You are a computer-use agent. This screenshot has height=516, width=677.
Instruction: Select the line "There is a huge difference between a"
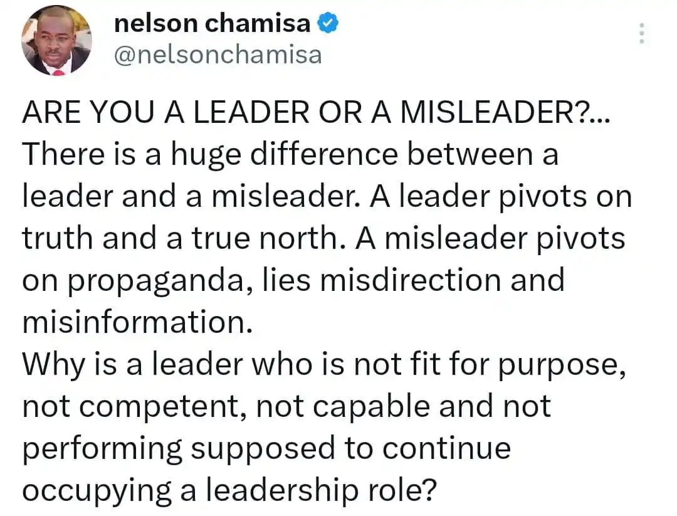tap(291, 155)
